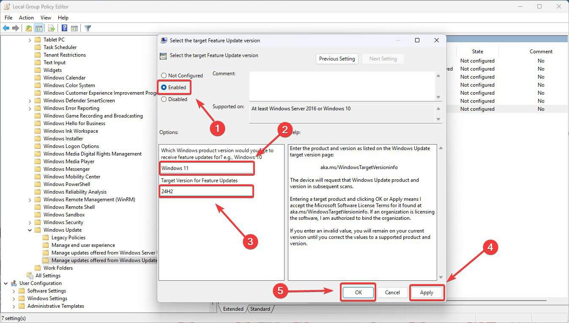Select Windows Media Player in tree
The width and height of the screenshot is (569, 323).
click(69, 161)
